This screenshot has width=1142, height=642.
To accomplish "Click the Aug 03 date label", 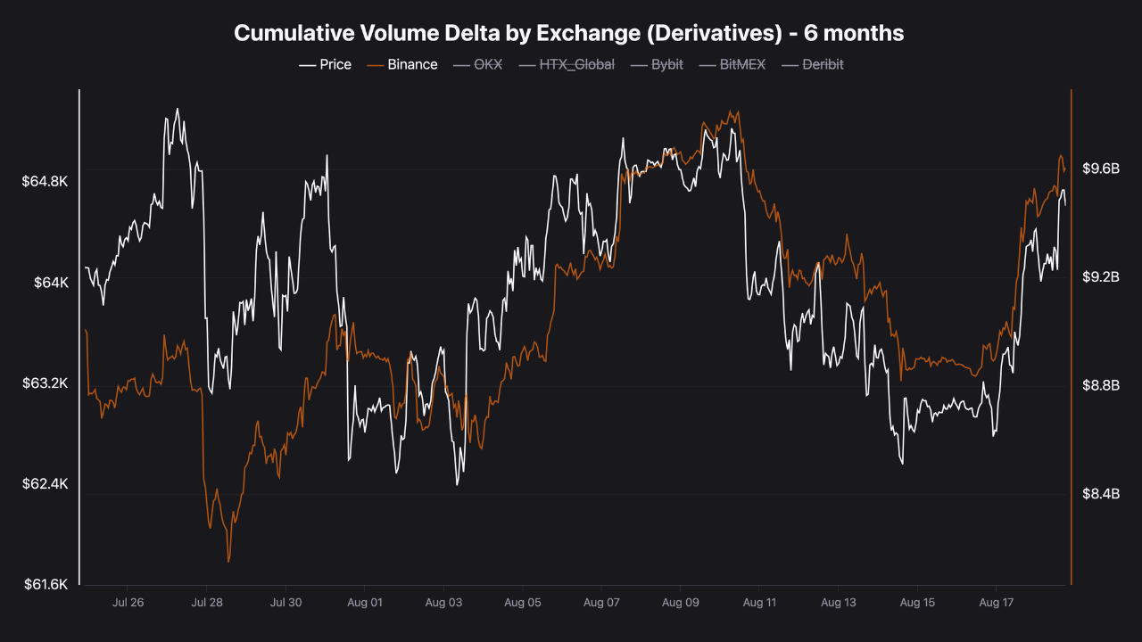I will pos(443,603).
